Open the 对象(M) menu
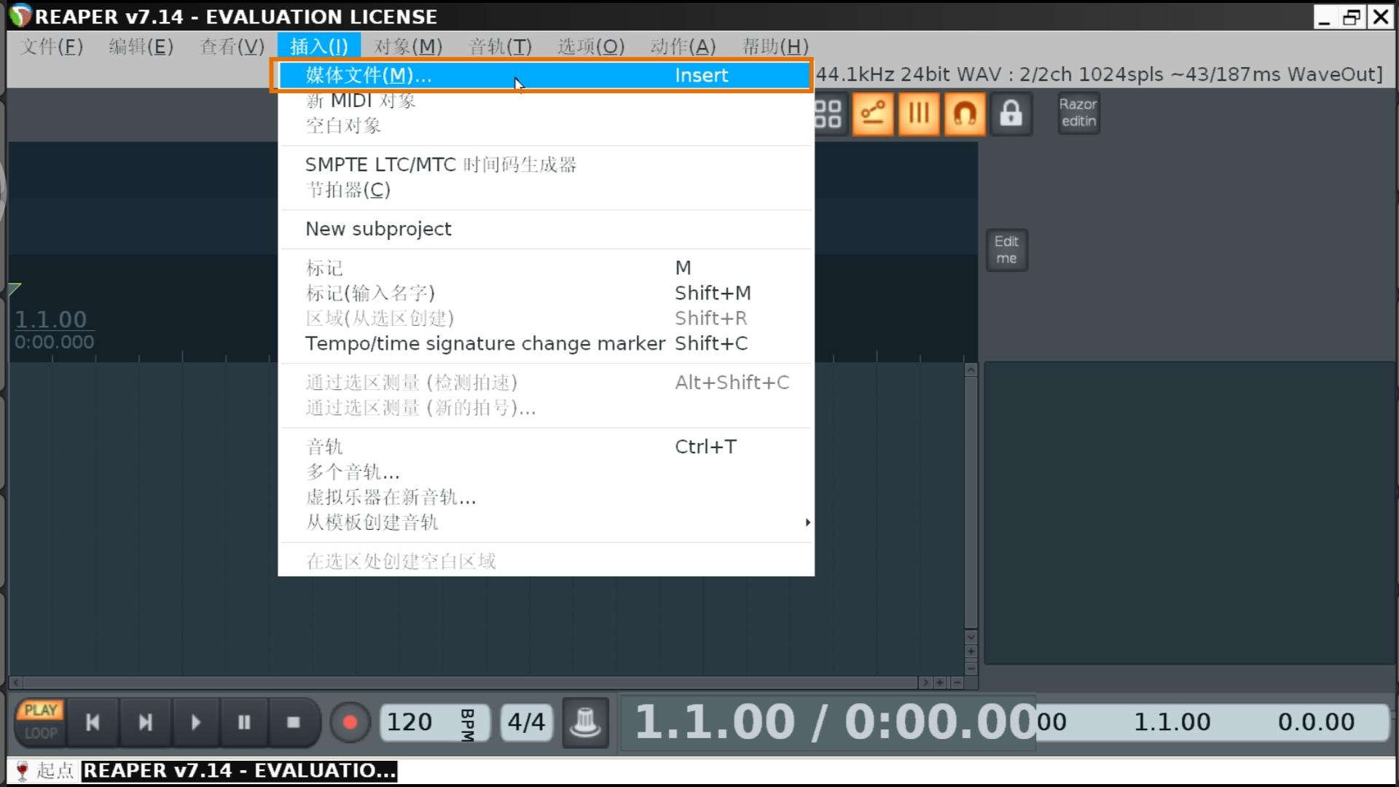This screenshot has height=787, width=1399. click(x=408, y=47)
